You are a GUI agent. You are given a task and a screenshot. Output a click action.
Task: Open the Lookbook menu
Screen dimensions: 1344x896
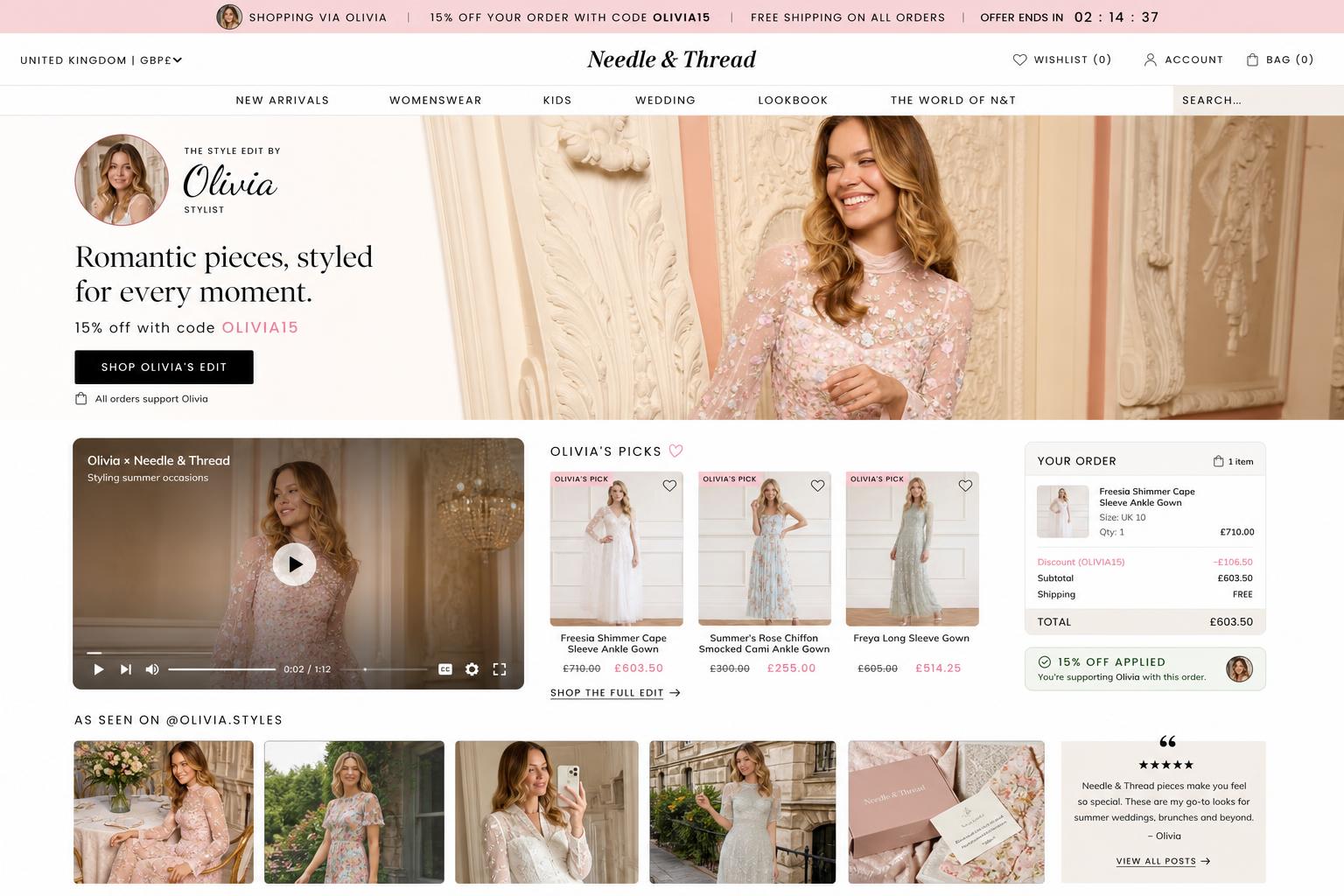pyautogui.click(x=793, y=101)
